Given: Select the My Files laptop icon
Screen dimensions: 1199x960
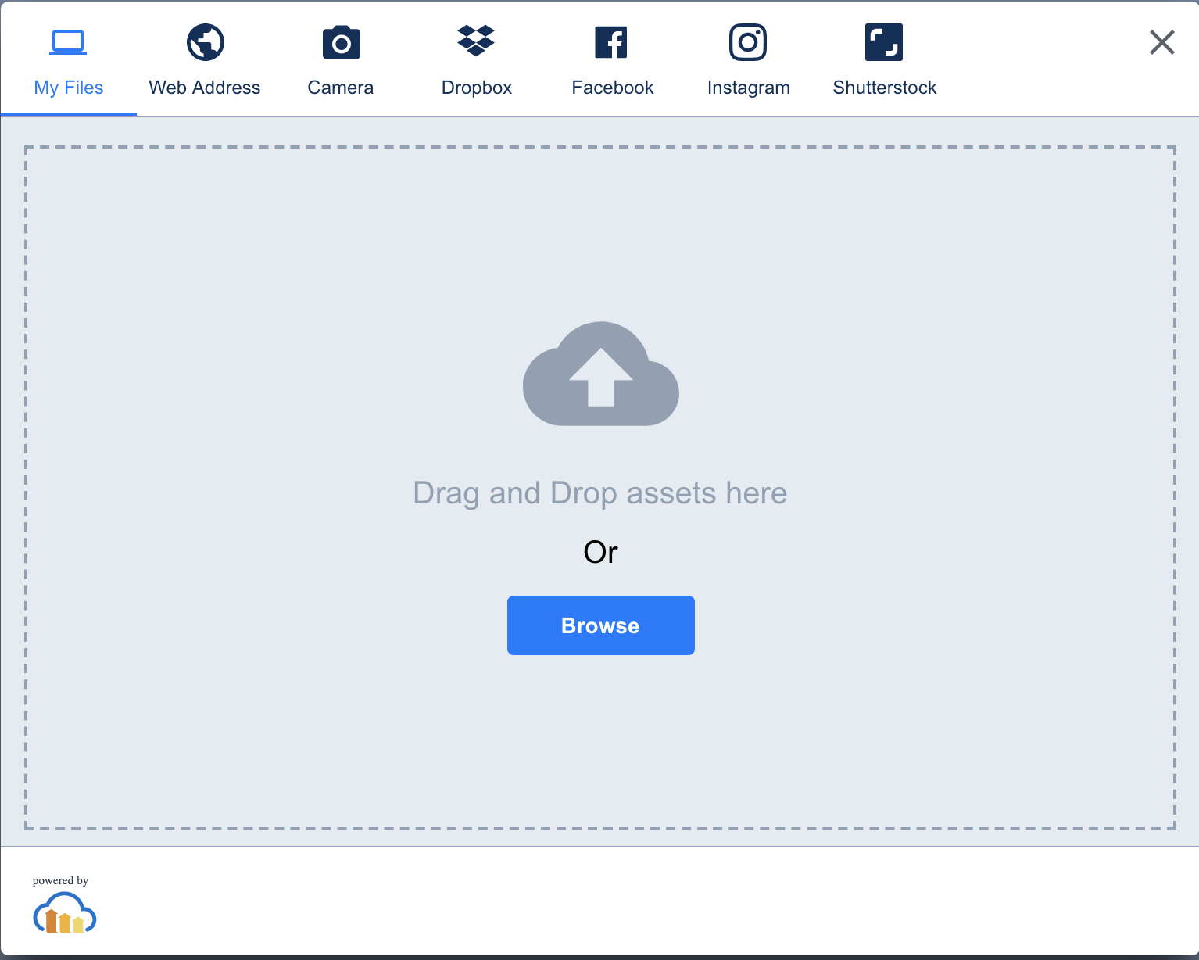Looking at the screenshot, I should point(68,41).
